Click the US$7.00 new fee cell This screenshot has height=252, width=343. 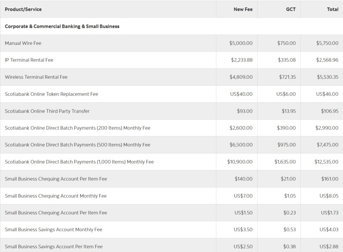(x=243, y=196)
